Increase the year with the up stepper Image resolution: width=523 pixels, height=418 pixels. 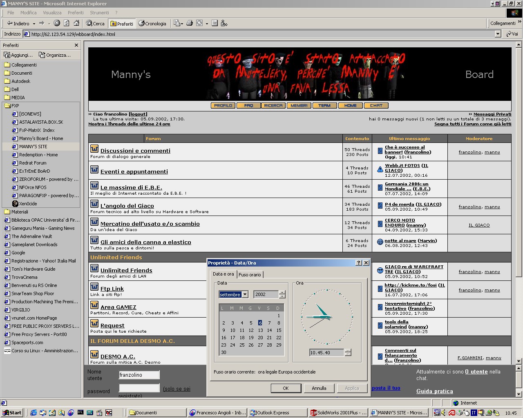click(282, 292)
